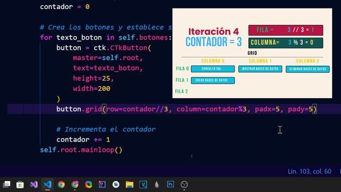
Task: Click the 'FILA 2' row label
Action: pos(181,91)
